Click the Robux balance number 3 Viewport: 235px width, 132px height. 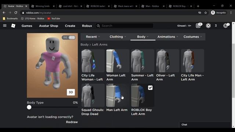pyautogui.click(x=216, y=26)
